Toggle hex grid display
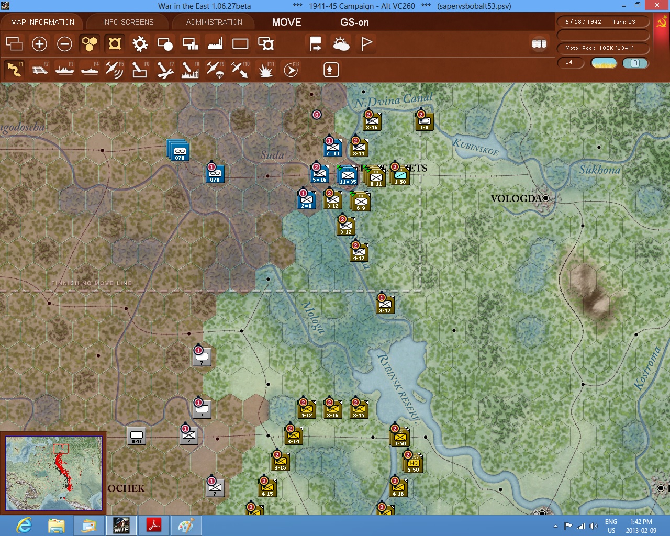Image resolution: width=670 pixels, height=536 pixels. (90, 44)
